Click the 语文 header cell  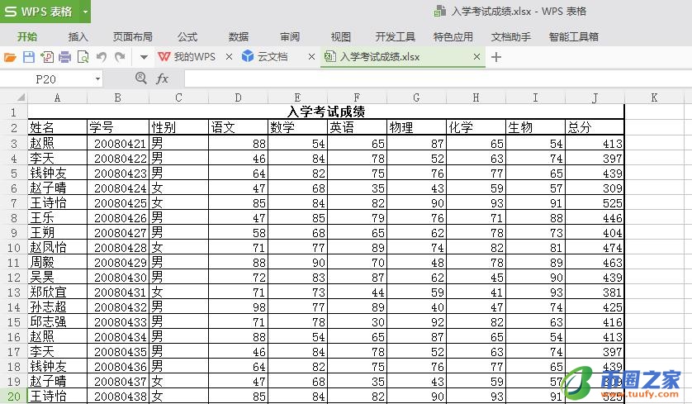coord(239,127)
